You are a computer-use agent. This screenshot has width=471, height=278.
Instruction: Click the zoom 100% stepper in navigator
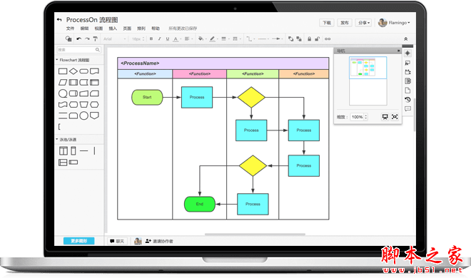(x=359, y=117)
